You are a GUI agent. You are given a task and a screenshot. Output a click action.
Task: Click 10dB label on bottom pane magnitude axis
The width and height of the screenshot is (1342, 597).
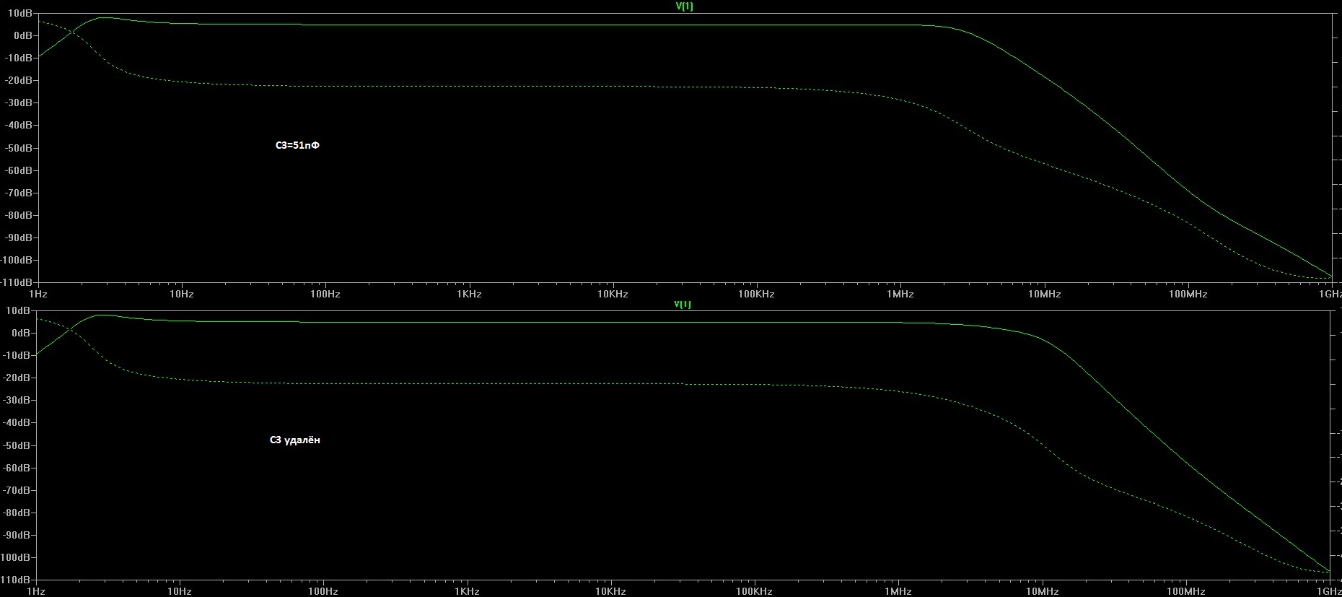pyautogui.click(x=18, y=310)
